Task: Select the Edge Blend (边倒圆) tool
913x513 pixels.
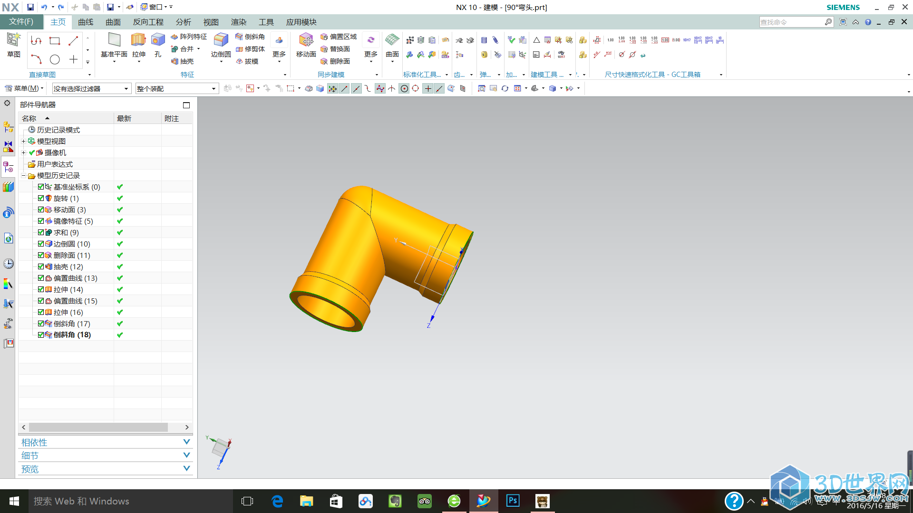Action: 221,45
